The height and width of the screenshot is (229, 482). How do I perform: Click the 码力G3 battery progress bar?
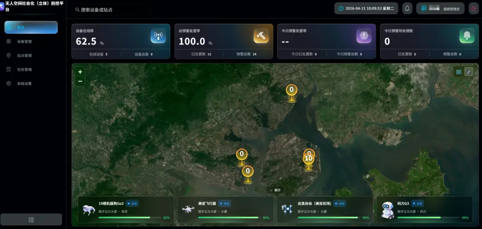428,217
